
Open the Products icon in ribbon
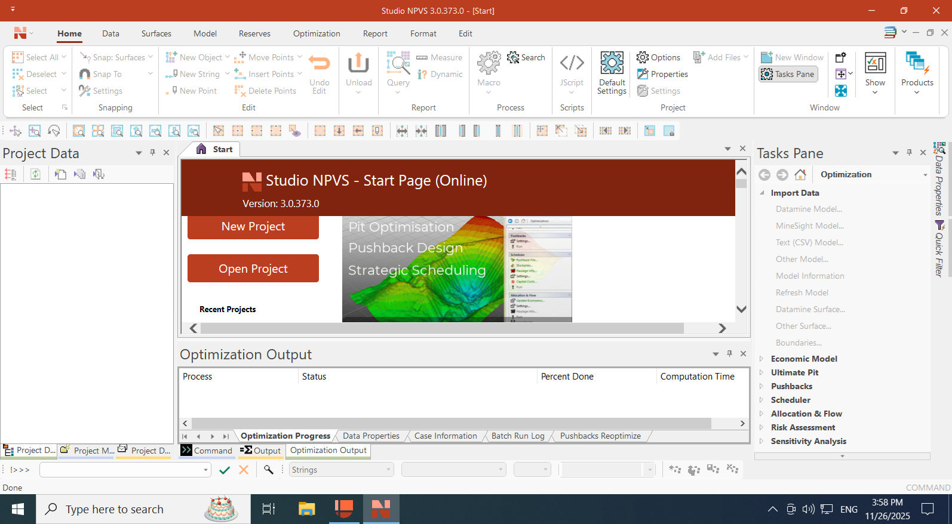[917, 63]
